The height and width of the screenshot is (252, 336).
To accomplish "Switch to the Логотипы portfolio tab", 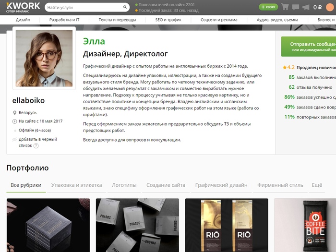I will (x=124, y=185).
